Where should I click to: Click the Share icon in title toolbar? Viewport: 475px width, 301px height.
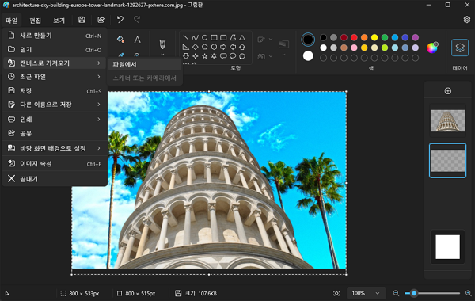[101, 20]
